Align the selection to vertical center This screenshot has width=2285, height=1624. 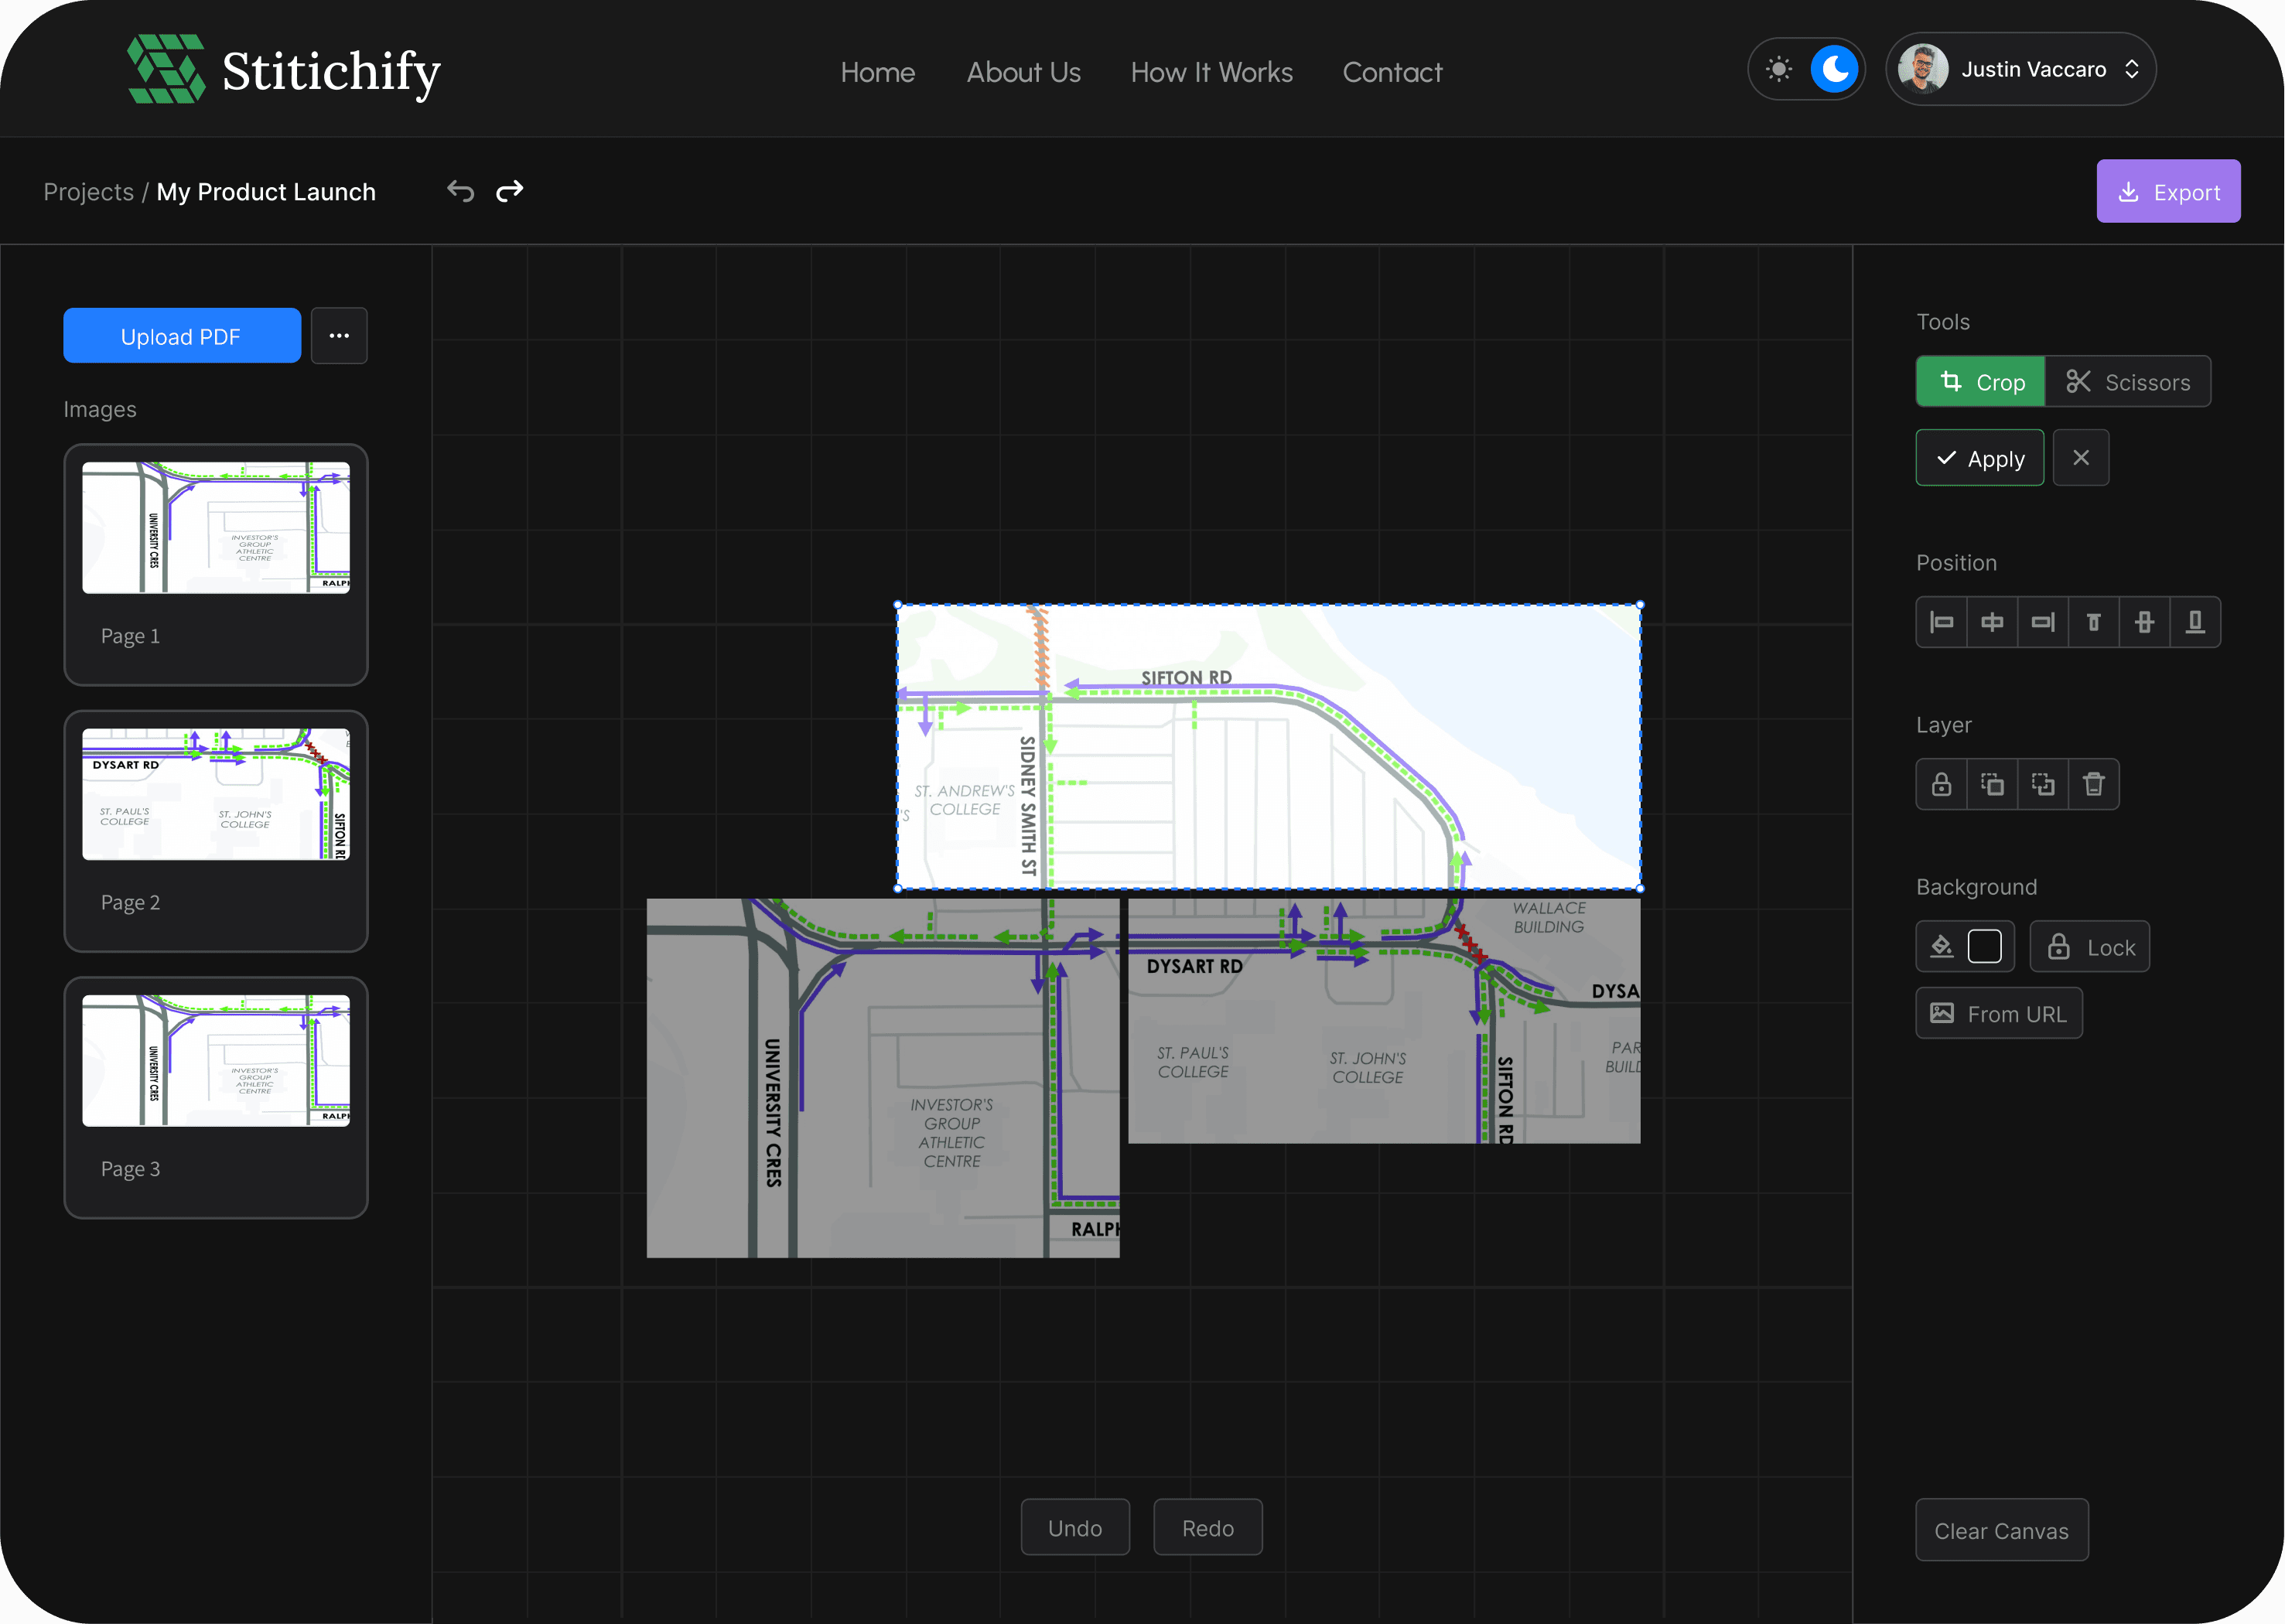pyautogui.click(x=2144, y=622)
